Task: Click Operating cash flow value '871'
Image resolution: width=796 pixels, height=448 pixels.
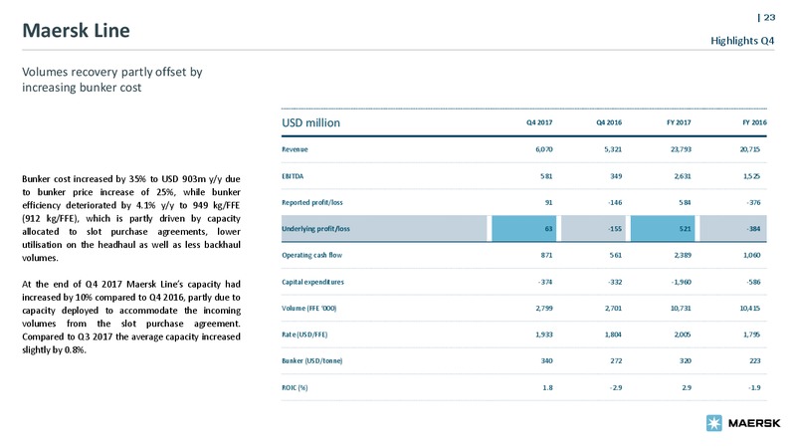Action: click(546, 255)
